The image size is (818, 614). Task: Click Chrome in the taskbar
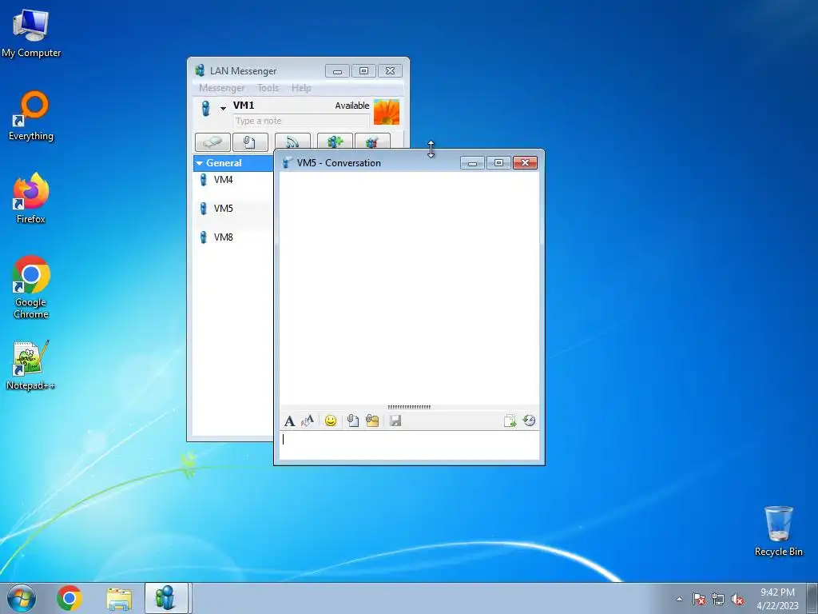(x=69, y=598)
